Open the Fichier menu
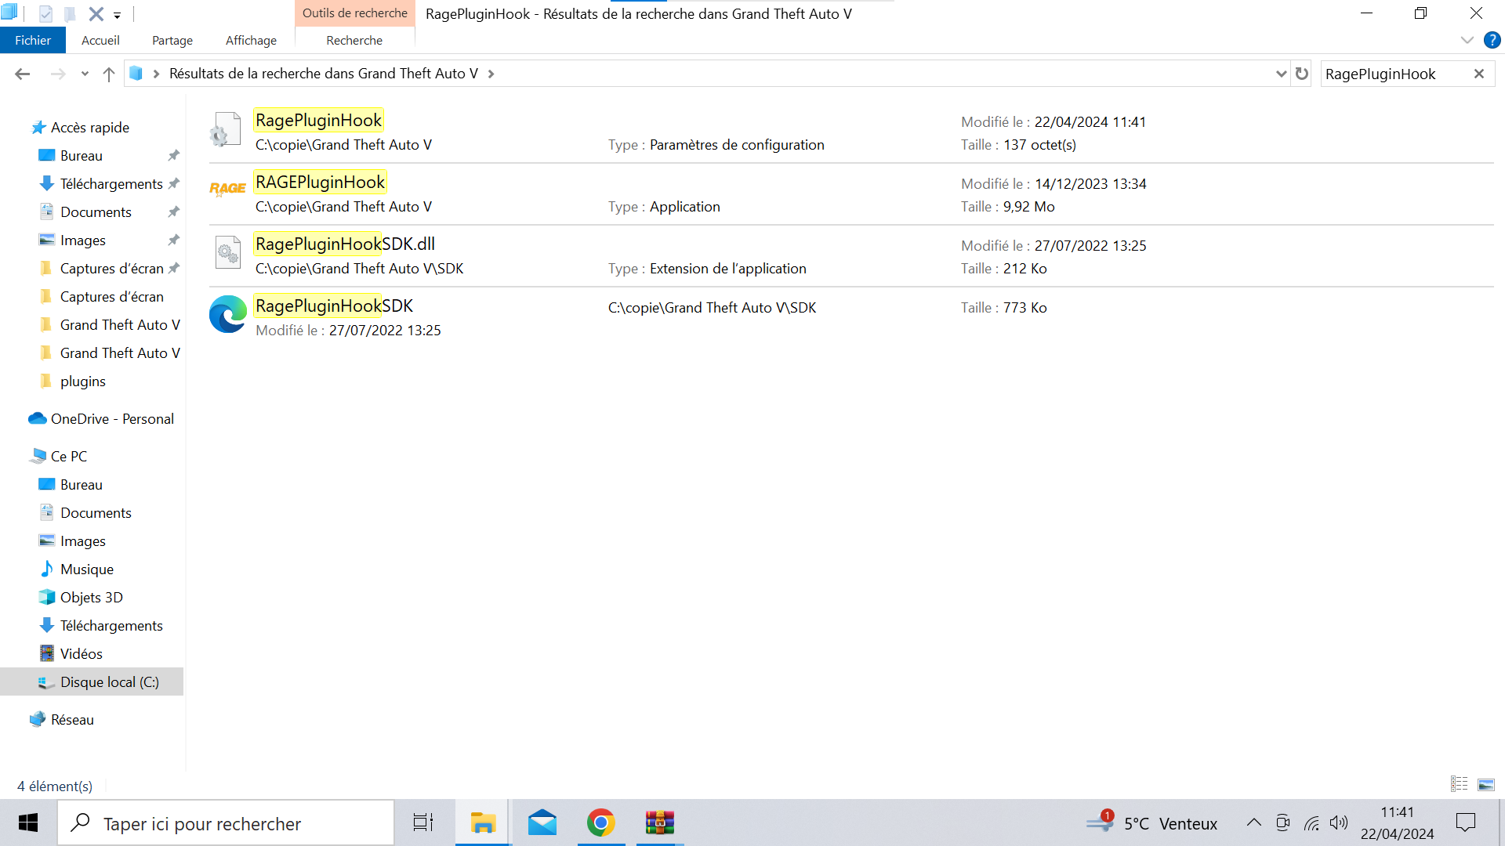The height and width of the screenshot is (846, 1505). coord(32,40)
